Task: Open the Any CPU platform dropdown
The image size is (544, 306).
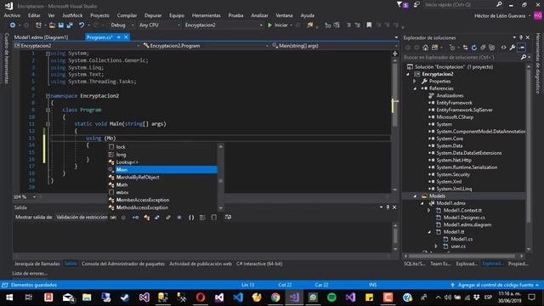Action: (160, 25)
